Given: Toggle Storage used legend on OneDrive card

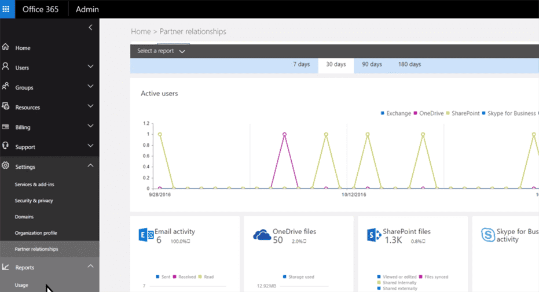Looking at the screenshot, I should 285,276.
